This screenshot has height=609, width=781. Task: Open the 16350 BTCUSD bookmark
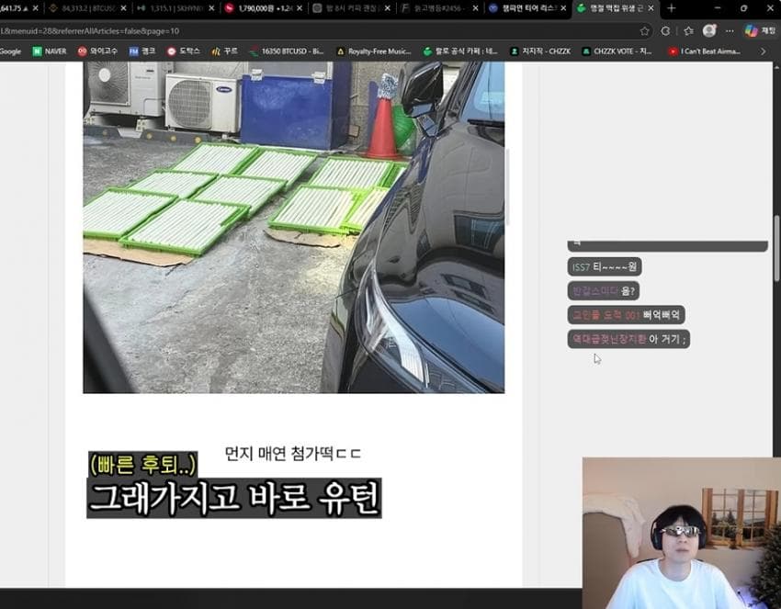pos(287,51)
